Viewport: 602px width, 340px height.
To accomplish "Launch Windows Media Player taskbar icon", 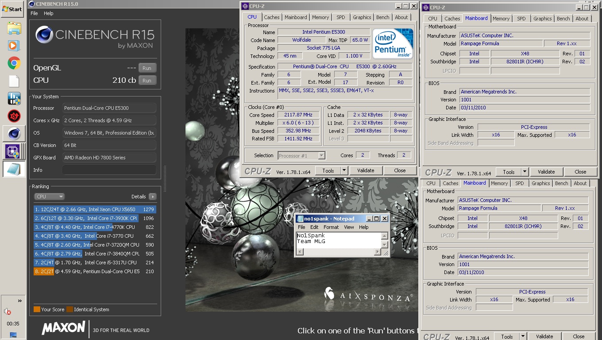I will tap(14, 45).
